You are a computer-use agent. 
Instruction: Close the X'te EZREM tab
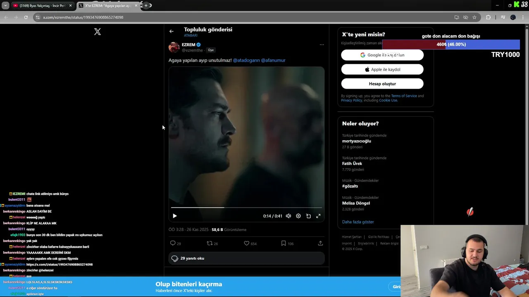(136, 6)
